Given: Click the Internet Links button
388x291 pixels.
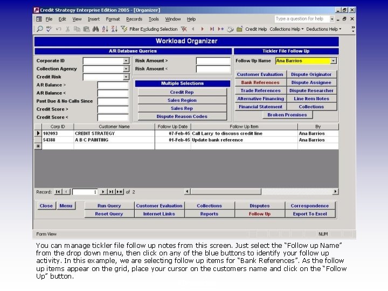Looking at the screenshot, I should click(x=159, y=214).
